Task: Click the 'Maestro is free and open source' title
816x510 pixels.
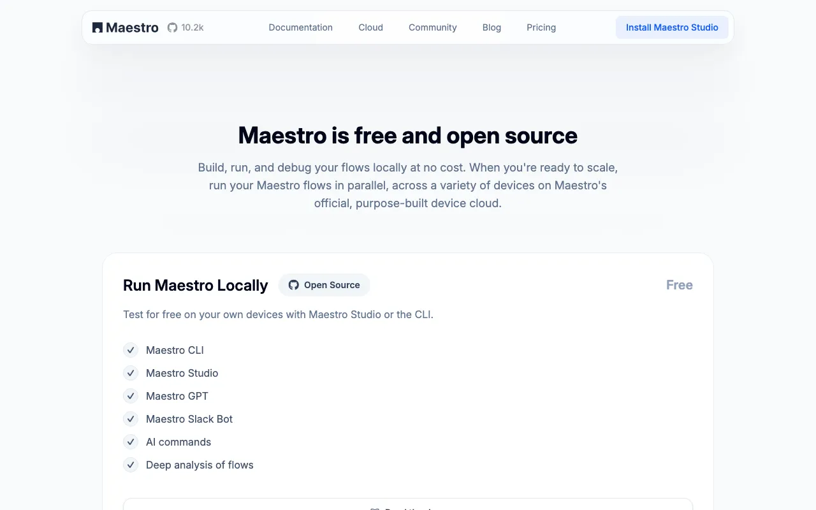Action: tap(408, 135)
